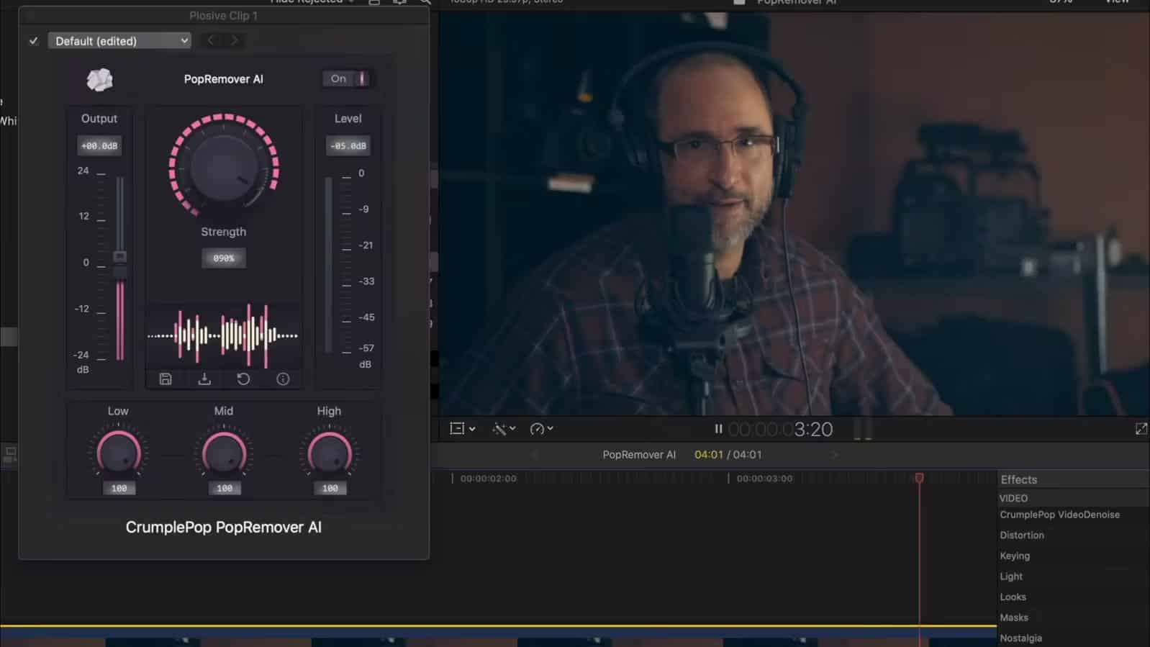
Task: Select CrumplePop VideoDenoise effects category
Action: (1059, 515)
